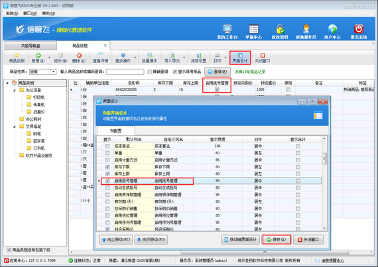Open the 系统(S) menu
Screen dimensions: 378x267
click(12, 13)
